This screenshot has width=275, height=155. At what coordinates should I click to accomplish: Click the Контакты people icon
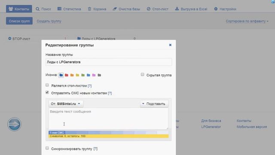point(11,9)
